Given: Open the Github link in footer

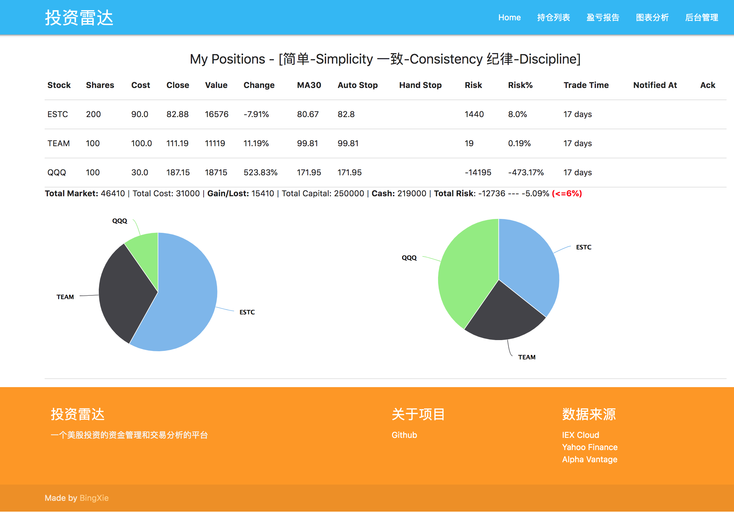Looking at the screenshot, I should pyautogui.click(x=404, y=435).
